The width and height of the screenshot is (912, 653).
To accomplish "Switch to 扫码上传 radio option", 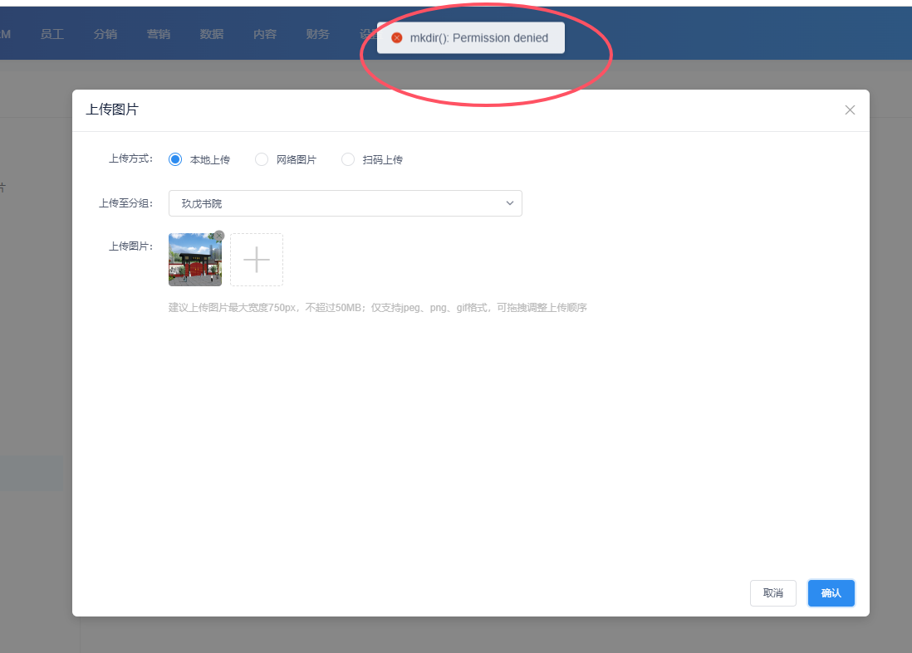I will [x=348, y=159].
